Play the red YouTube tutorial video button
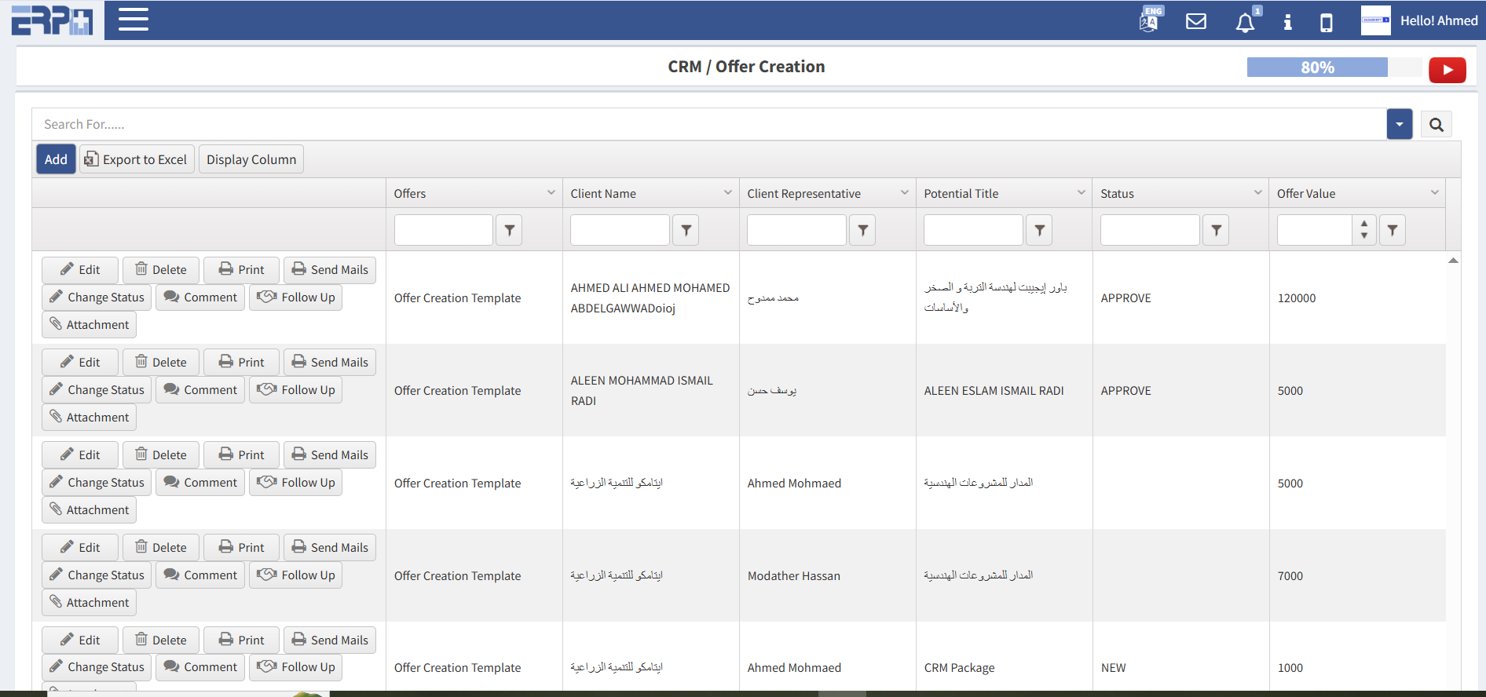Image resolution: width=1486 pixels, height=697 pixels. click(x=1447, y=70)
